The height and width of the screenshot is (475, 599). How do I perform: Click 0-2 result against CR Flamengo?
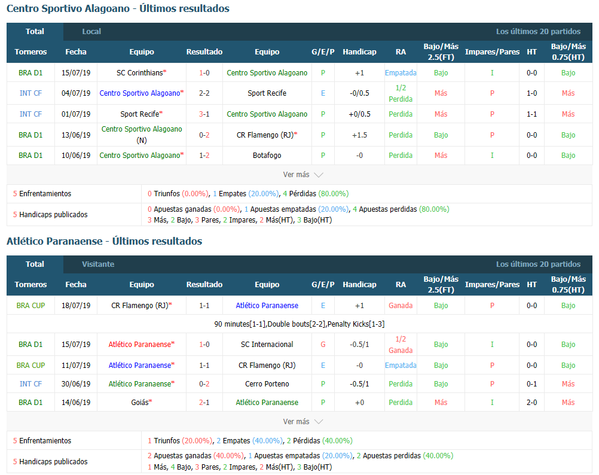(204, 135)
